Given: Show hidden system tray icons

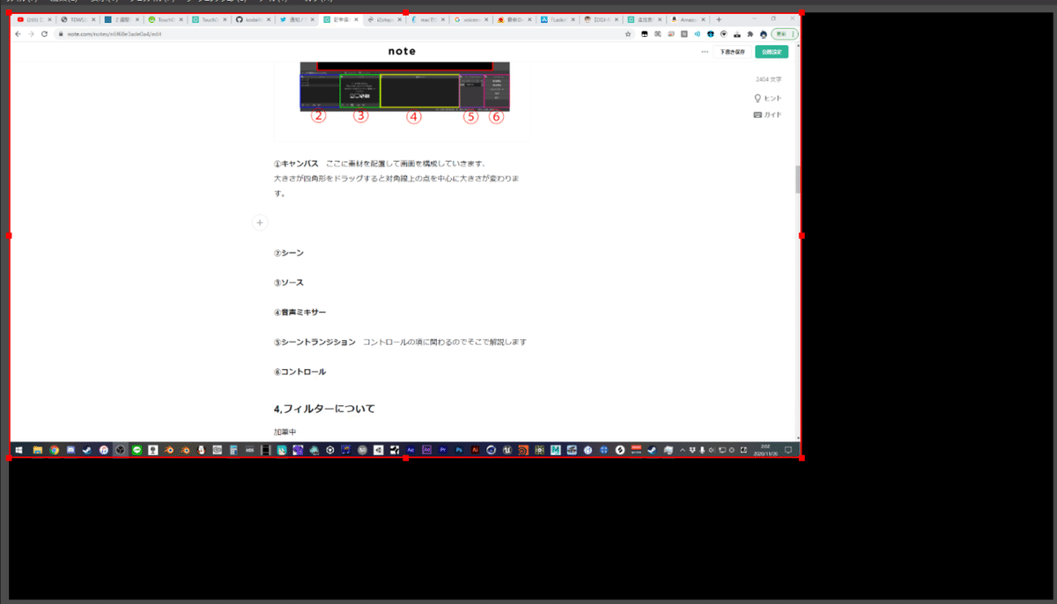Looking at the screenshot, I should pos(682,450).
